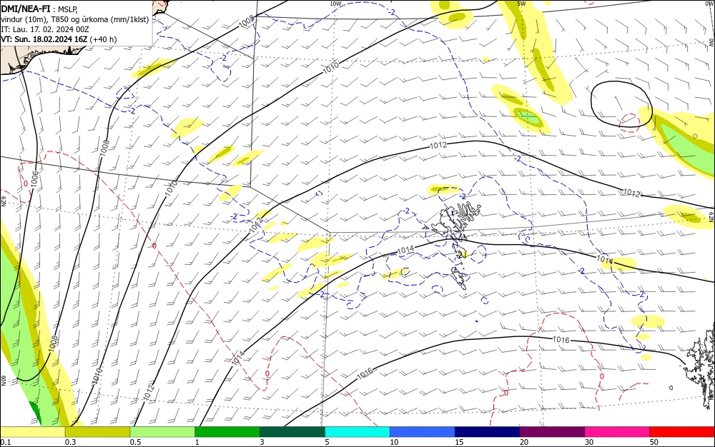
Task: Click the "10" legend value label
Action: point(394,443)
